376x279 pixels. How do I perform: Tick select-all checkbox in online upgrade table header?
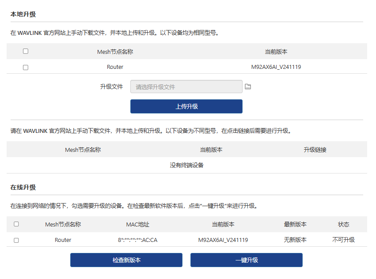[x=16, y=224]
